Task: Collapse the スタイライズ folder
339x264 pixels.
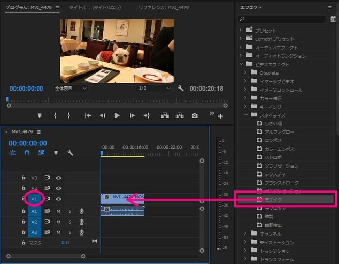Action: tap(247, 115)
